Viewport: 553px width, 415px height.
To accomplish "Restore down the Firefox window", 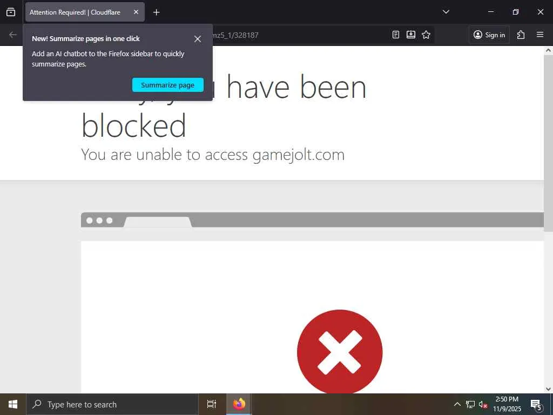I will [x=516, y=12].
